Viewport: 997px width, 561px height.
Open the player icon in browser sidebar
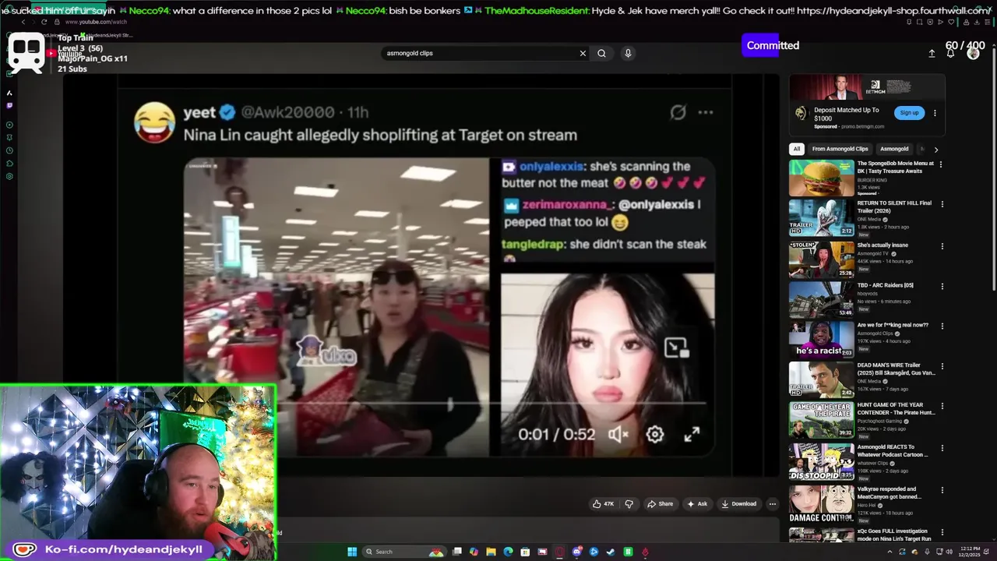(9, 125)
